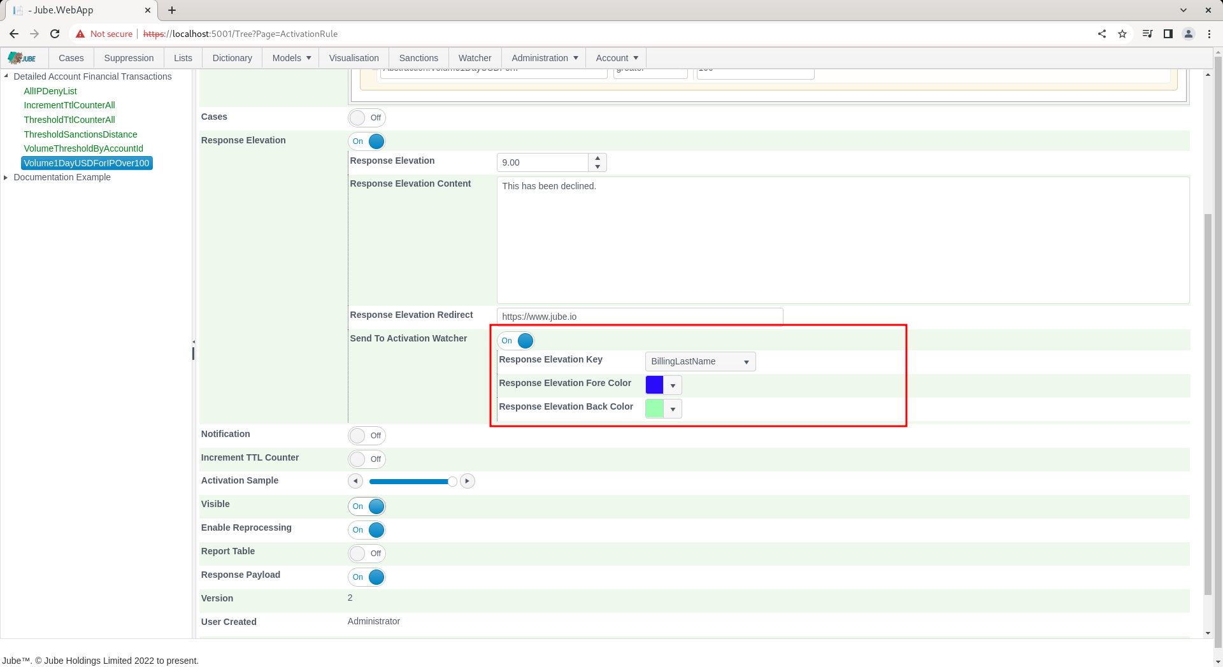
Task: Click the Response Elevation Redirect URL field
Action: click(x=640, y=317)
